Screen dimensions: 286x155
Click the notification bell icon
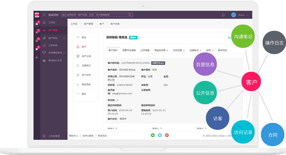[x=223, y=15]
